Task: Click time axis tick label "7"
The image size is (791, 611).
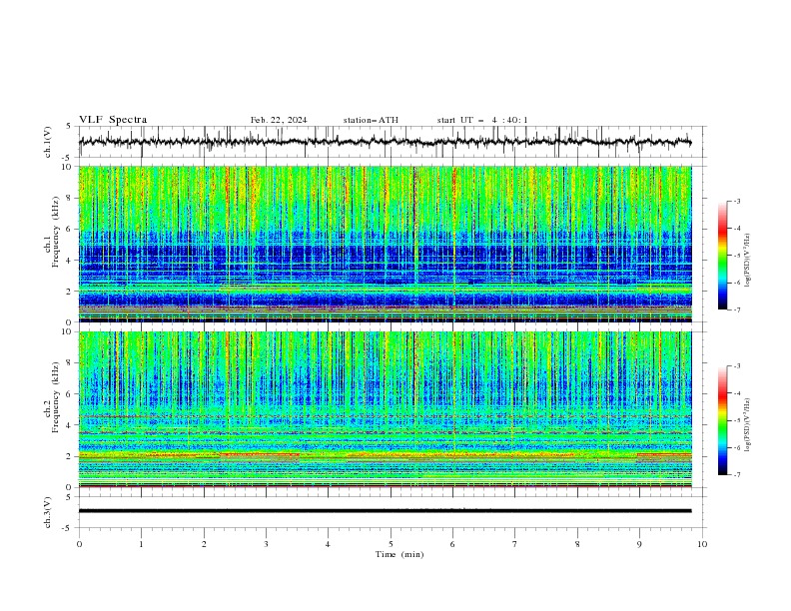Action: (x=515, y=544)
